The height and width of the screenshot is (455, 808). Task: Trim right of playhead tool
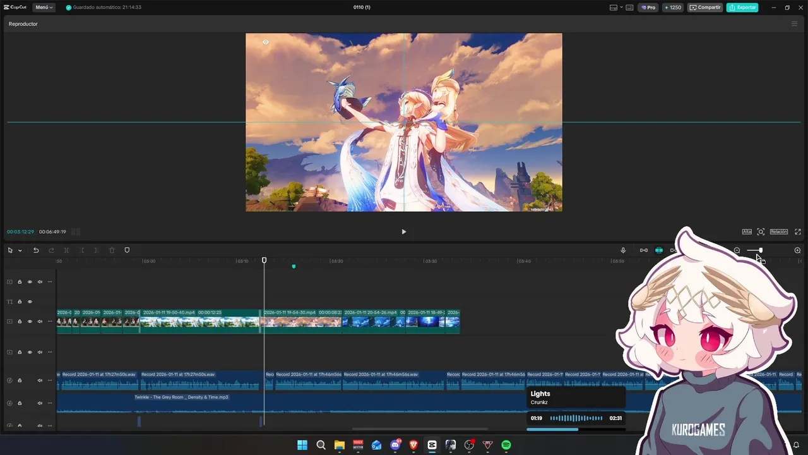click(x=96, y=250)
